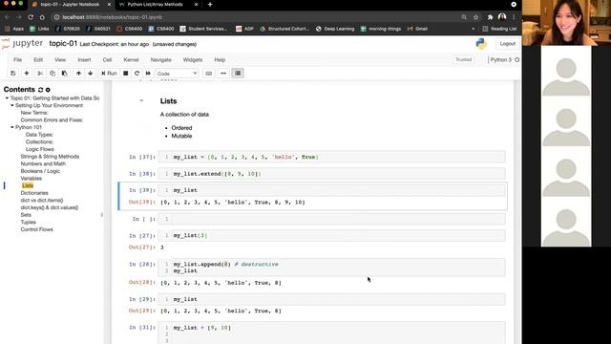Close the topic-01 Jupyter Notebook browser tab
The width and height of the screenshot is (611, 344).
pyautogui.click(x=109, y=4)
